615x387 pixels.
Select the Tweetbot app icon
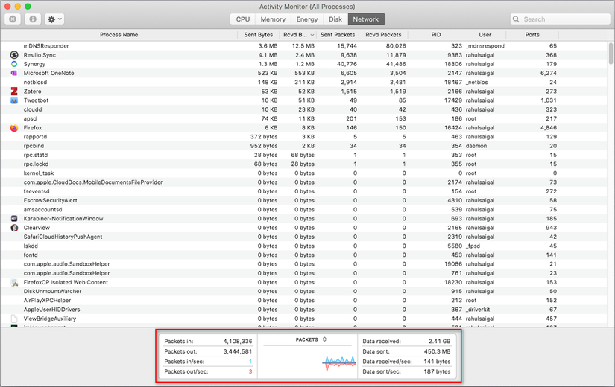tap(14, 100)
